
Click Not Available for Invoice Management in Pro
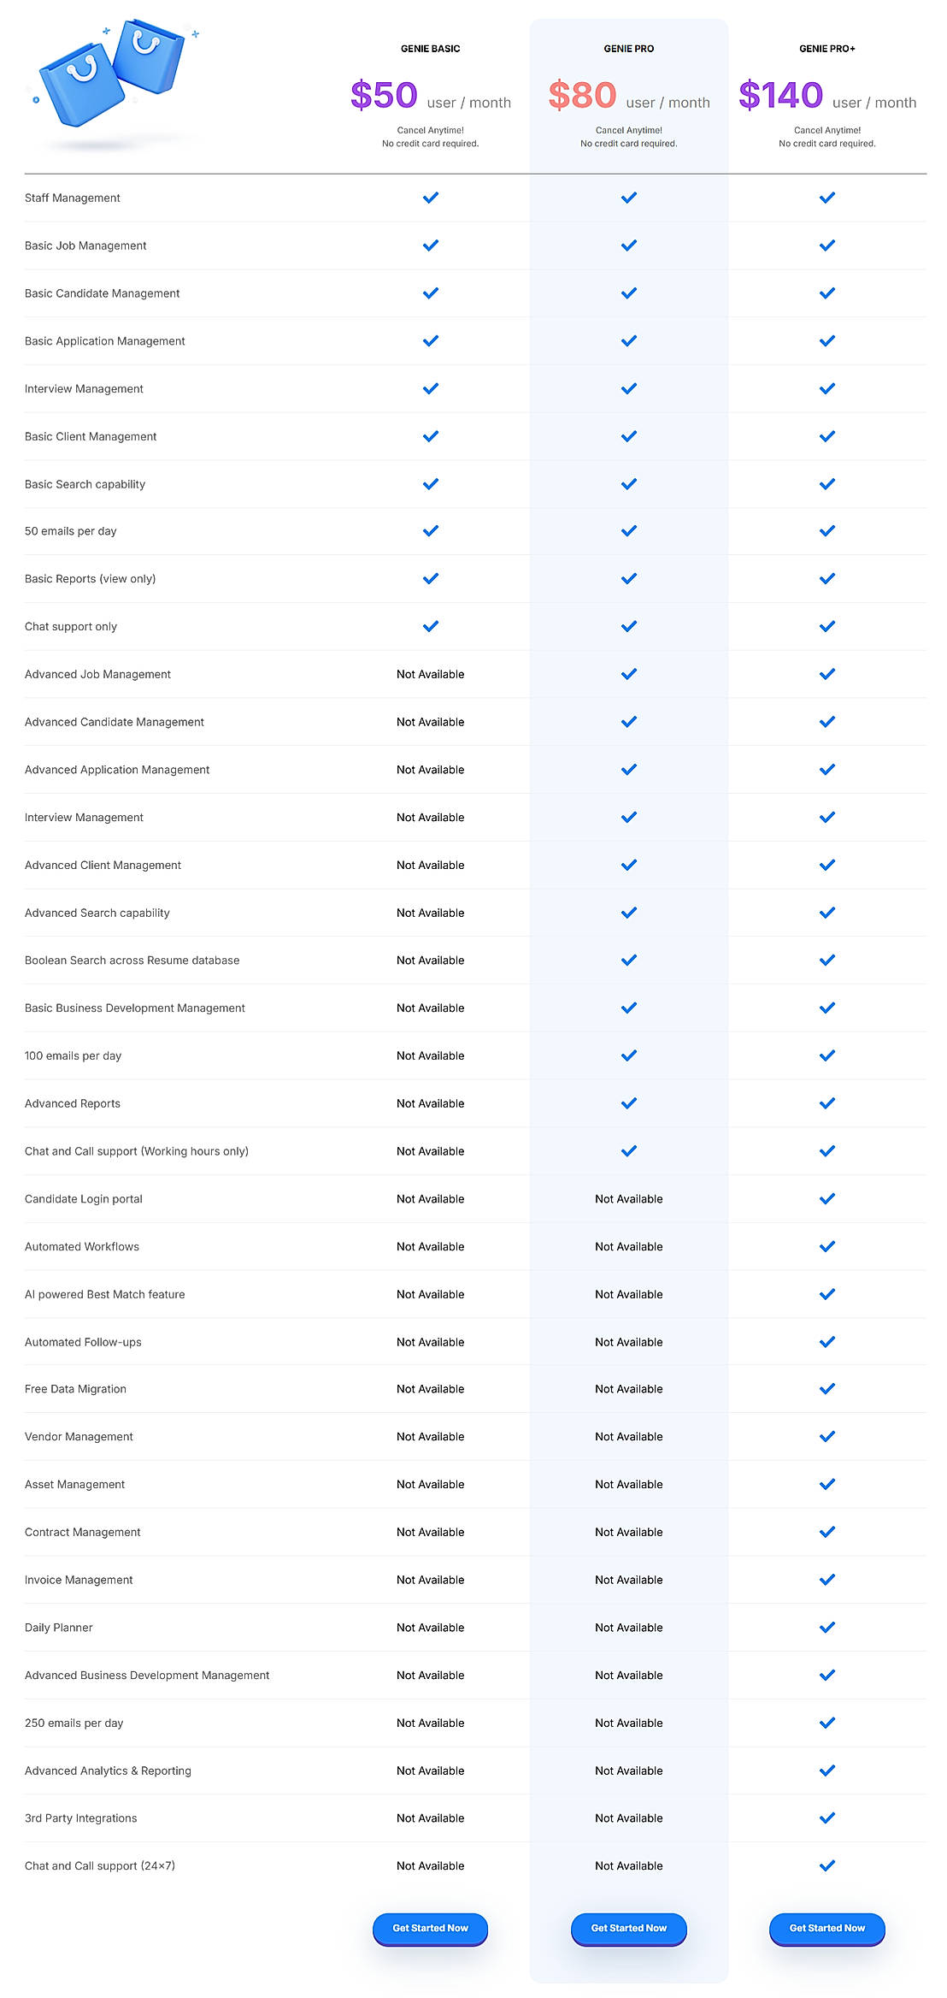coord(628,1580)
